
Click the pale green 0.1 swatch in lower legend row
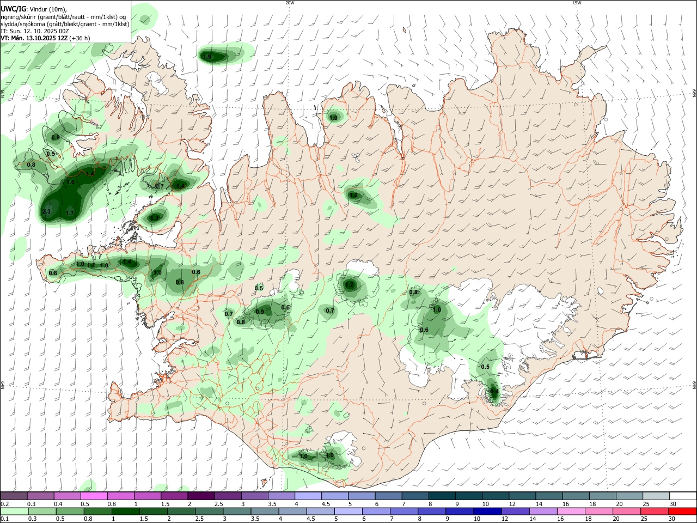(x=14, y=511)
